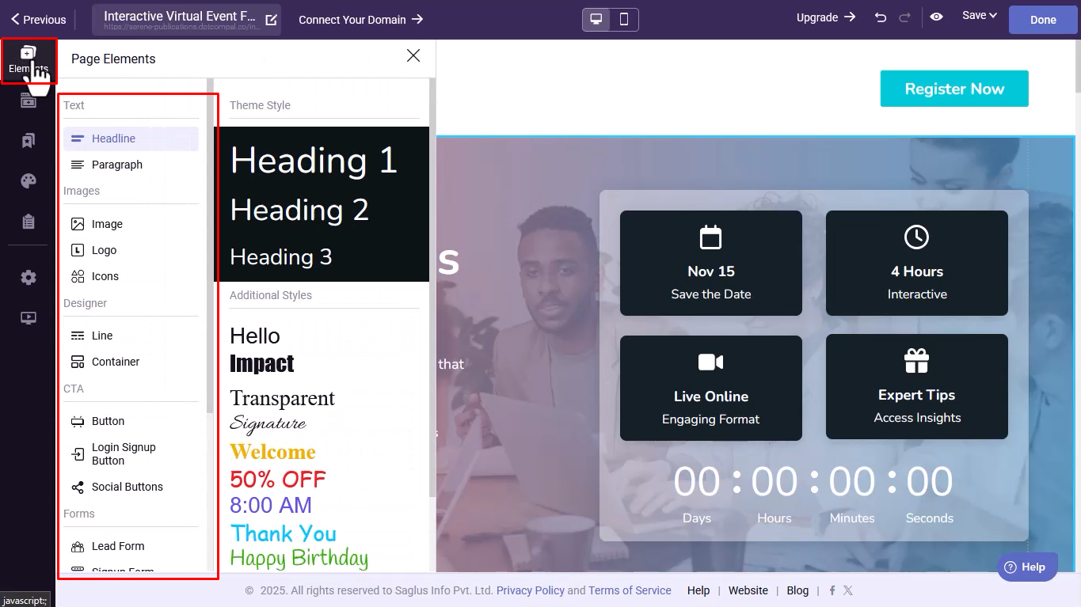
Task: Click the page title field
Action: pos(186,20)
